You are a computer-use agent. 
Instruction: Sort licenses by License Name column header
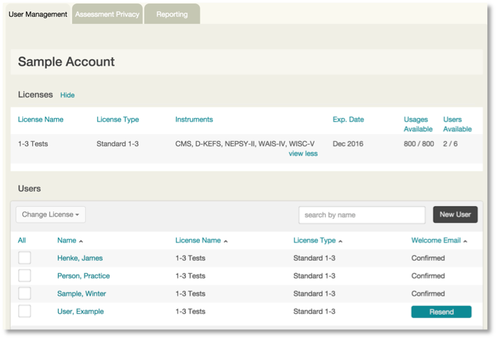click(41, 120)
